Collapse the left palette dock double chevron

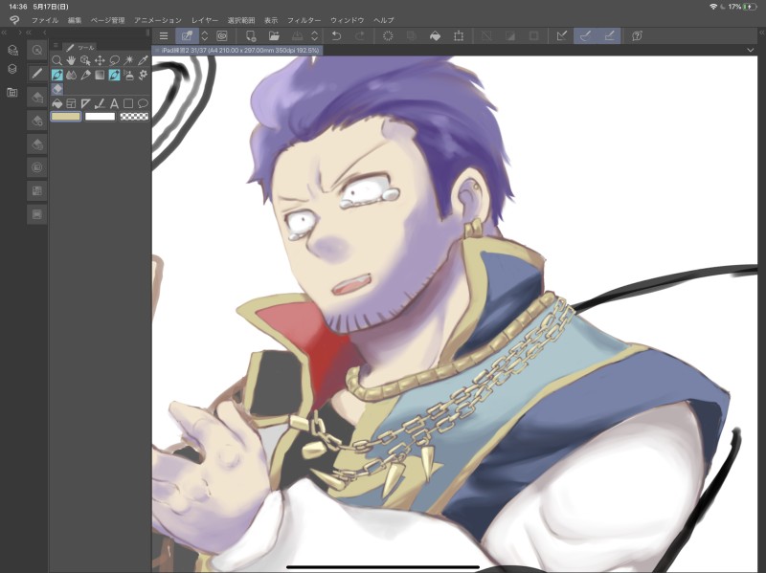4,33
